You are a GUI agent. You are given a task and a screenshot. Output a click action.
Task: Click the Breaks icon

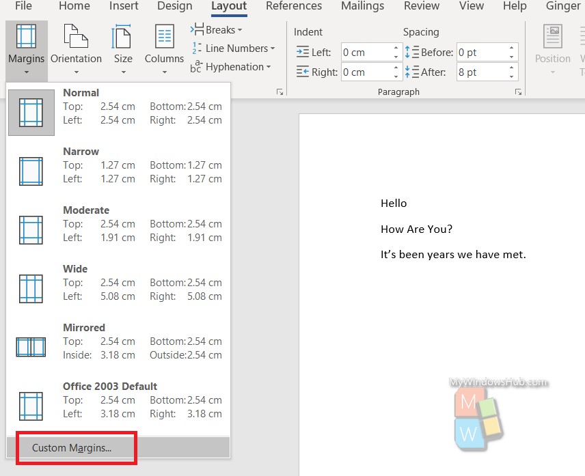click(198, 29)
